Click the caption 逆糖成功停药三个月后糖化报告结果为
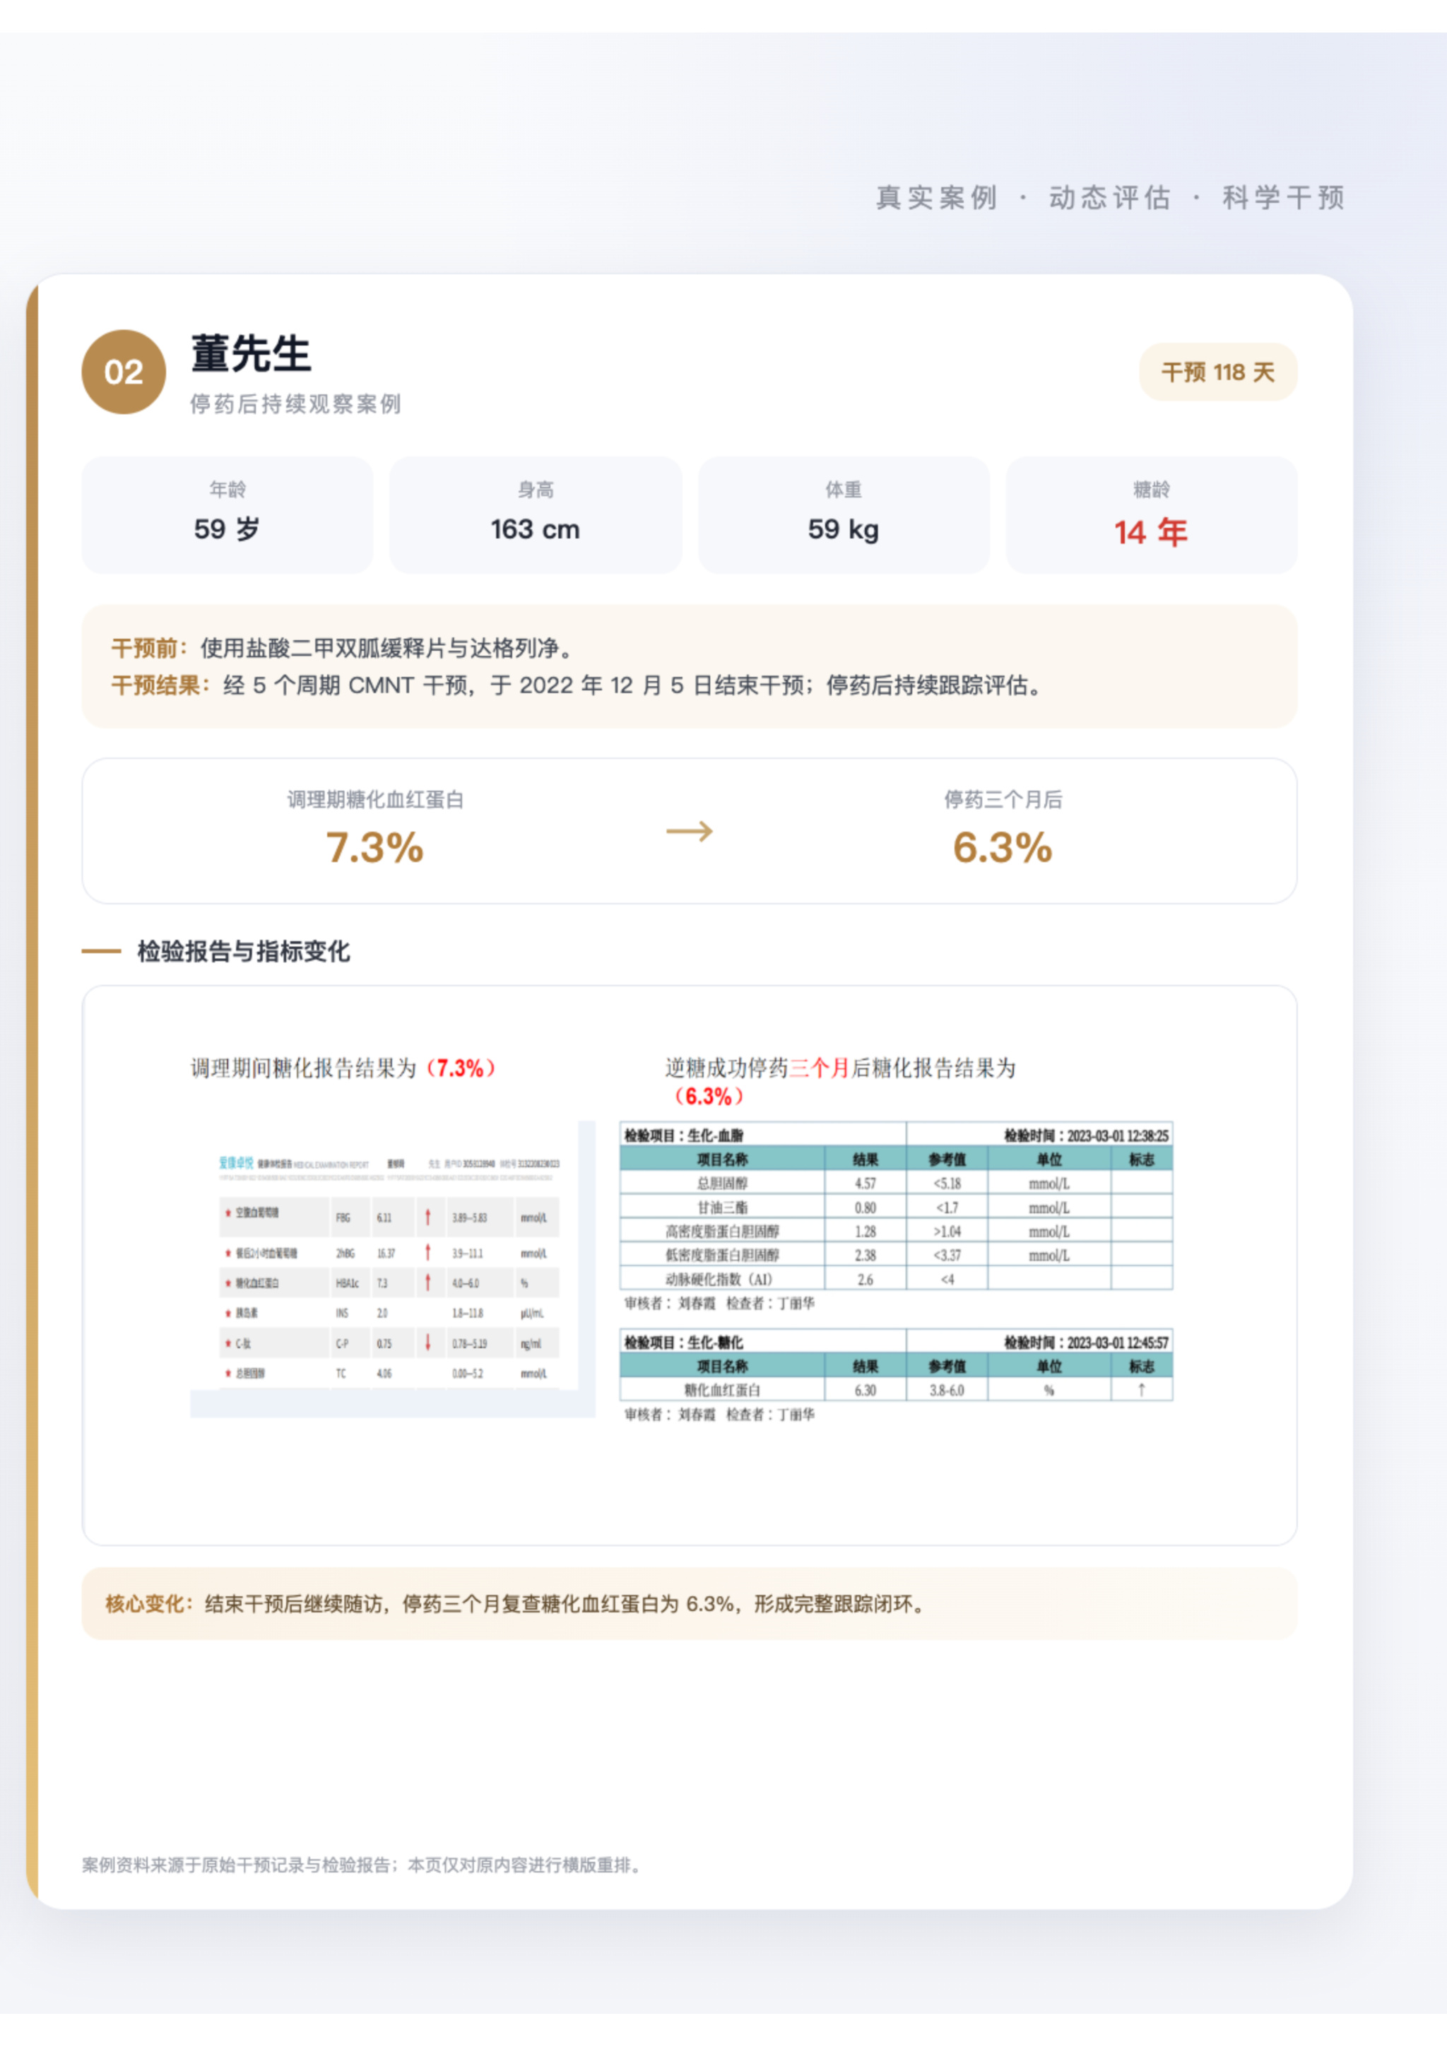1447x2047 pixels. click(840, 1082)
